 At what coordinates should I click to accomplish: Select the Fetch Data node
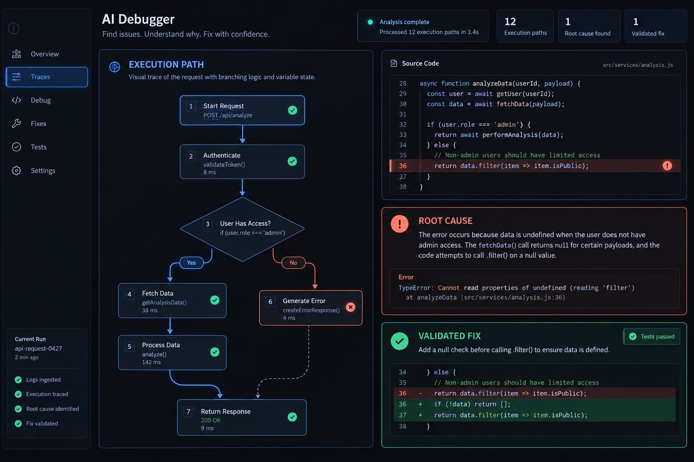(172, 300)
